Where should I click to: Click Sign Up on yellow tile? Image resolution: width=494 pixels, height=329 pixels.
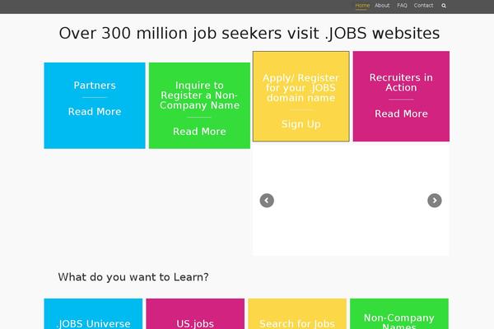pos(301,124)
